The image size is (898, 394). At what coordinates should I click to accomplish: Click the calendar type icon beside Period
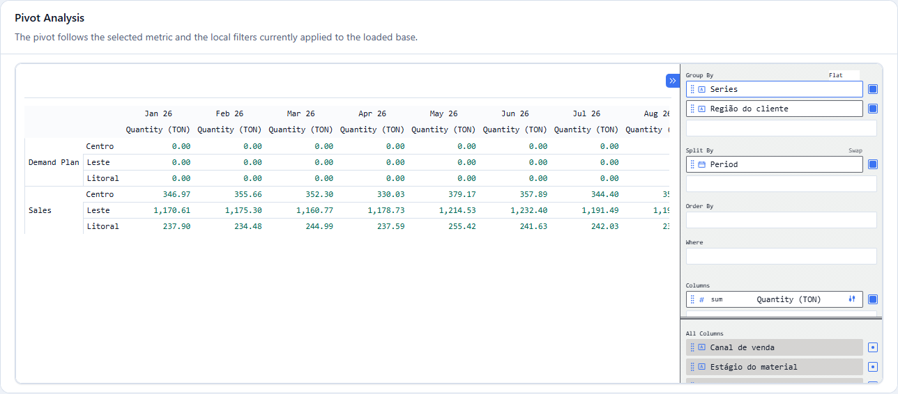click(x=702, y=164)
